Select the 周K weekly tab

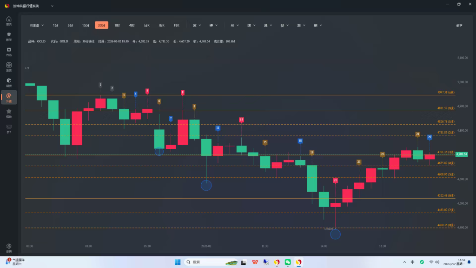coord(161,25)
